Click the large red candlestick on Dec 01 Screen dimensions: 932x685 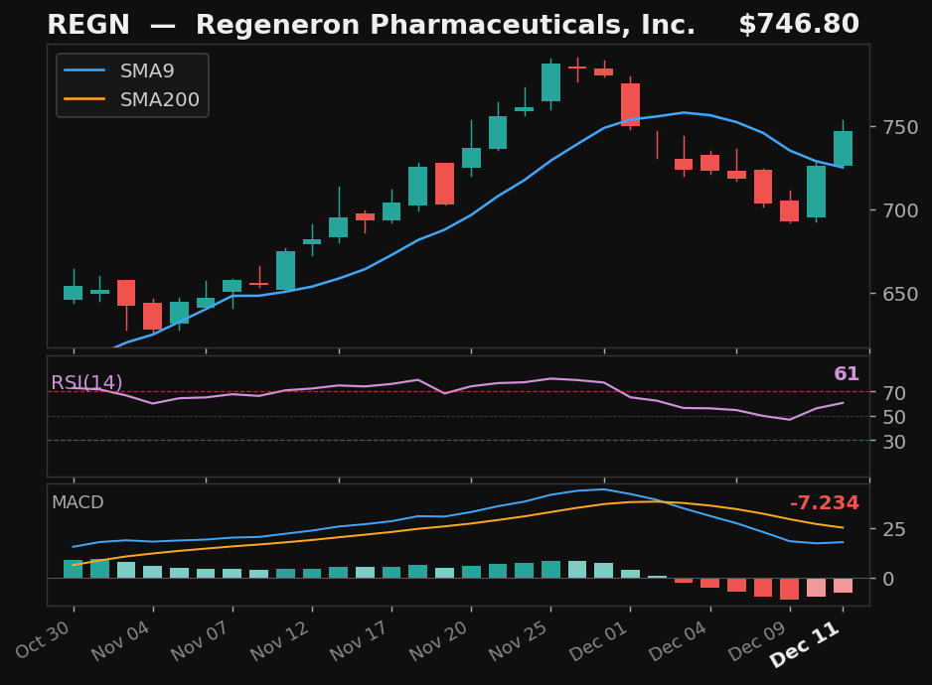tap(630, 104)
